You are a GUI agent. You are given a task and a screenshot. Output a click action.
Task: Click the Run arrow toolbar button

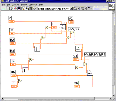pos(8,9)
